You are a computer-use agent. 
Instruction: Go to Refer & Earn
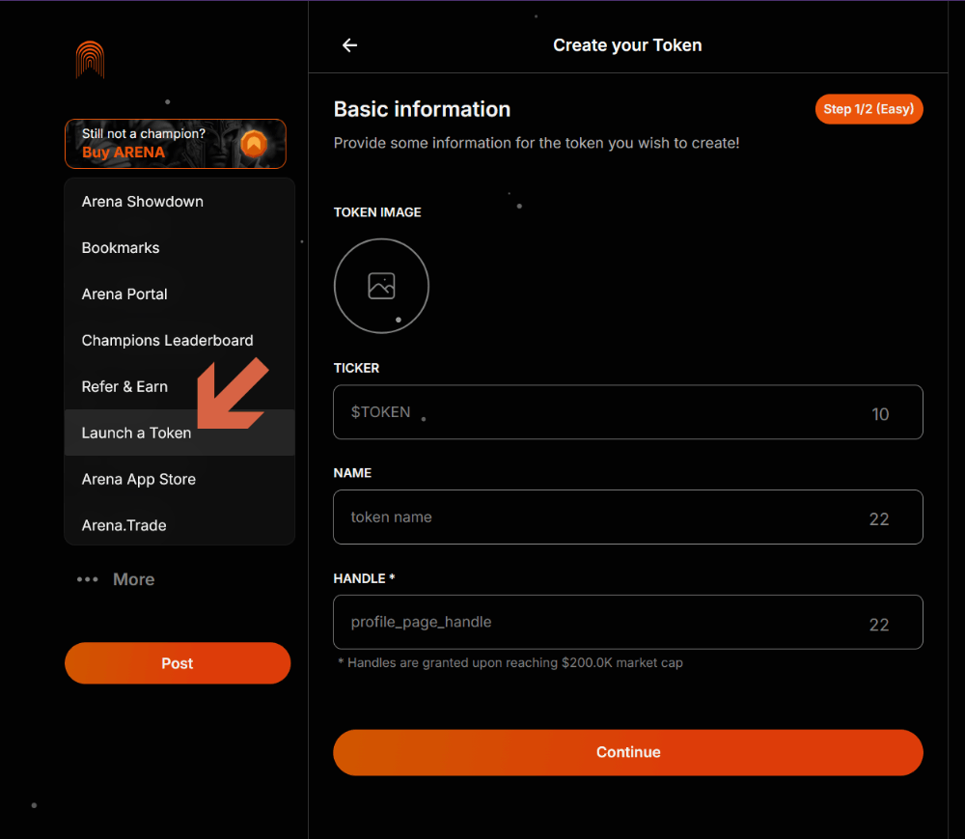pos(124,387)
